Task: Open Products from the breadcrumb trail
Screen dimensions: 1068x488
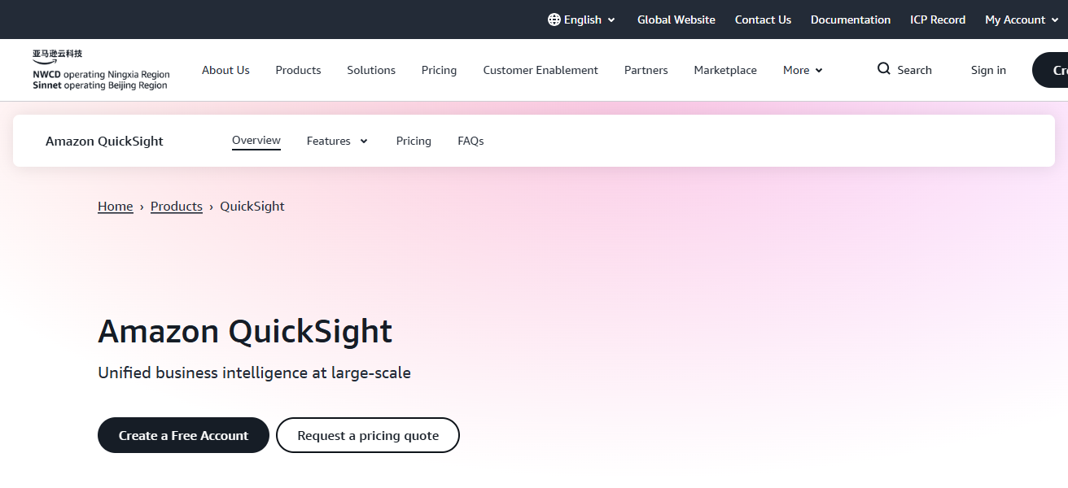Action: click(176, 206)
